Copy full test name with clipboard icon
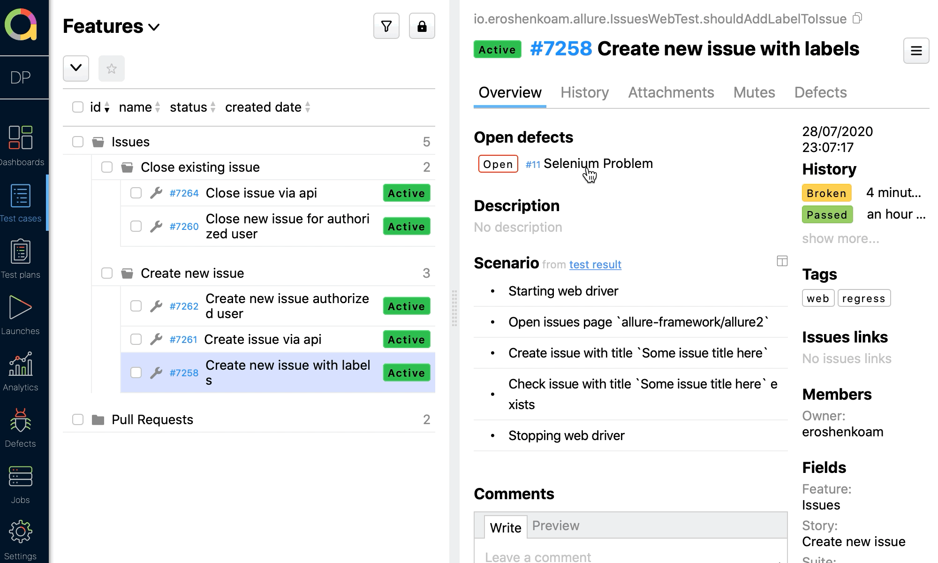The width and height of the screenshot is (938, 563). [857, 18]
